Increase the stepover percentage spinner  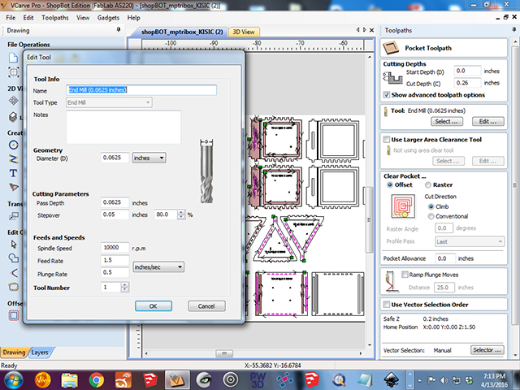tap(181, 212)
